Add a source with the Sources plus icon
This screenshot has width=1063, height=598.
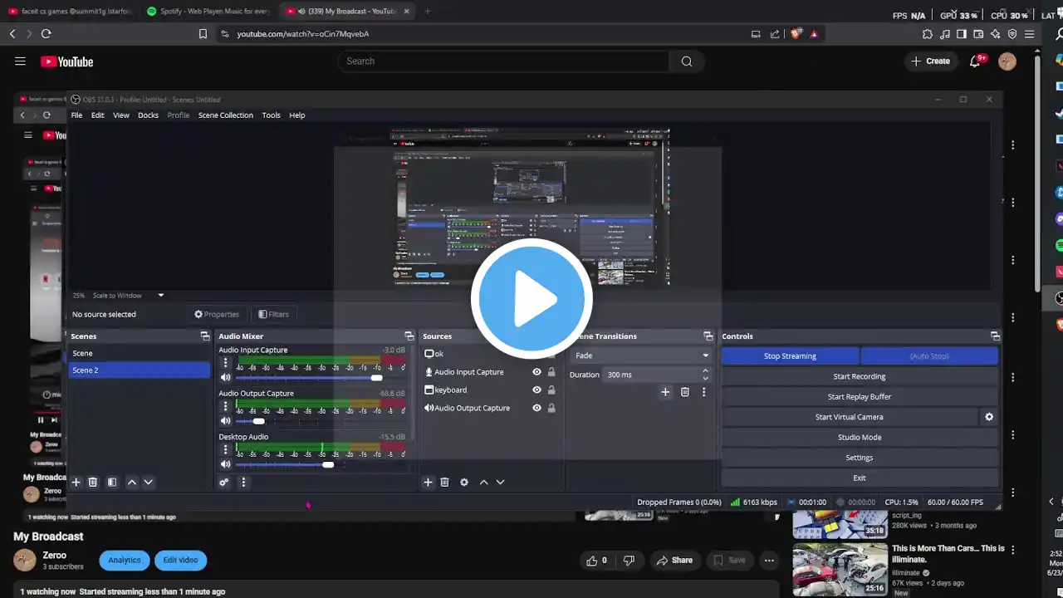tap(428, 482)
